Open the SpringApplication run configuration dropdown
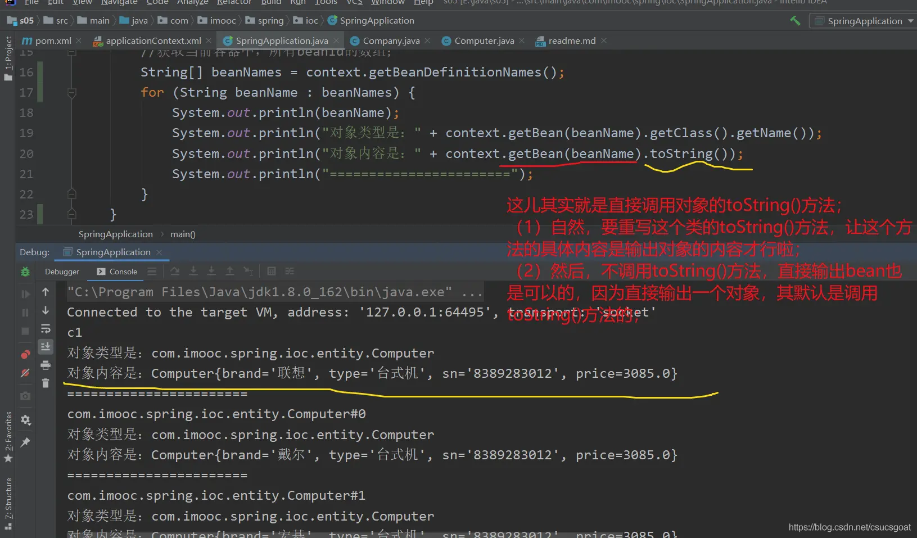 click(865, 21)
